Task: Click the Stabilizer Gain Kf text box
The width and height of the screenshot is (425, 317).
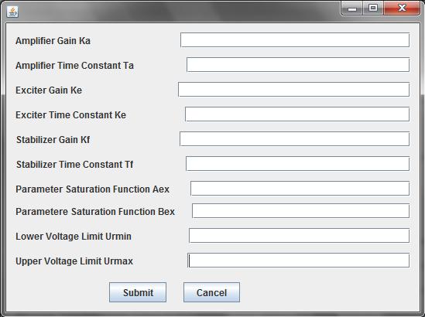Action: (295, 139)
